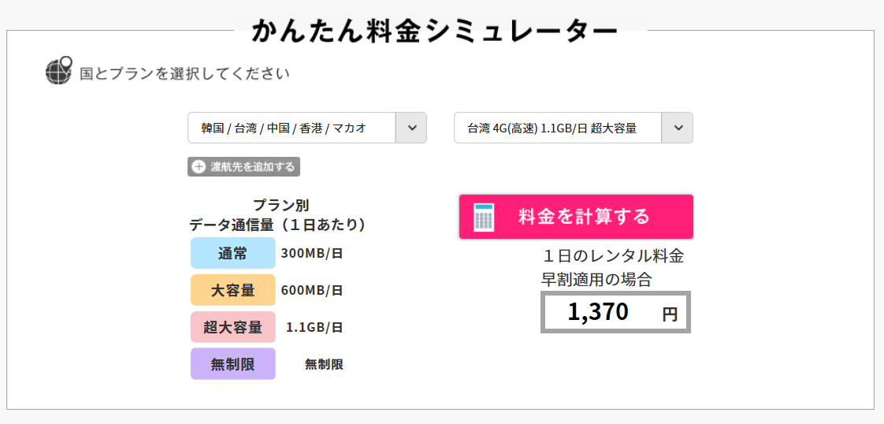884x424 pixels.
Task: Click the pink 超大容量 plan badge
Action: point(233,327)
